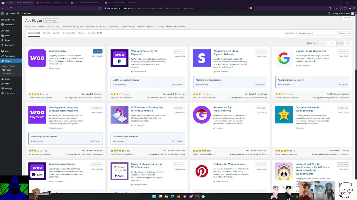Install Germanized for WooCommerce

261,108
